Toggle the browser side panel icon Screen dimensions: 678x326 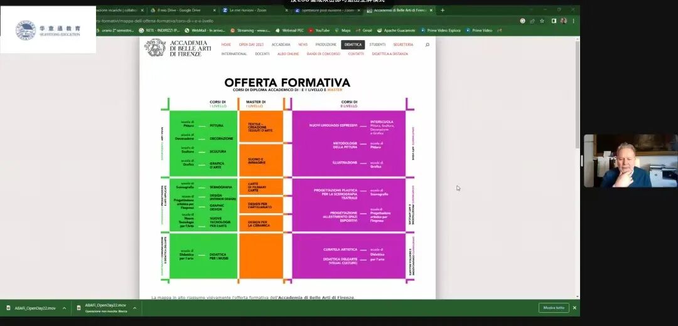pos(554,21)
